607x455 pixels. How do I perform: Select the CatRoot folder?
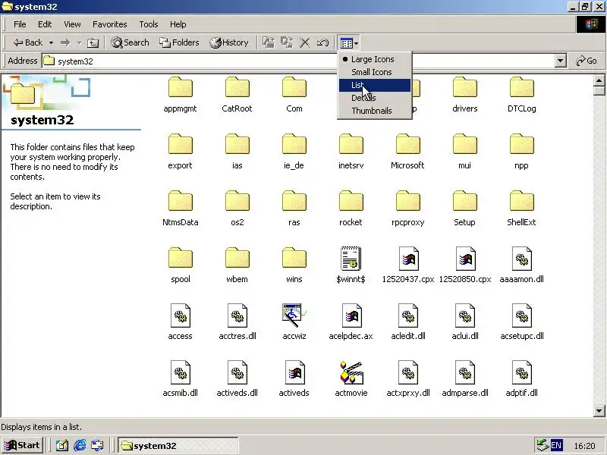click(x=237, y=95)
